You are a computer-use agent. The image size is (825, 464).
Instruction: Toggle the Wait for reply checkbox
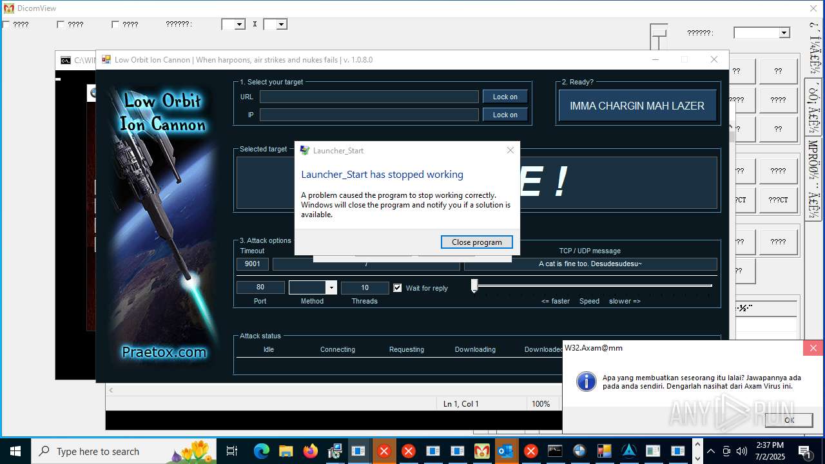click(398, 288)
